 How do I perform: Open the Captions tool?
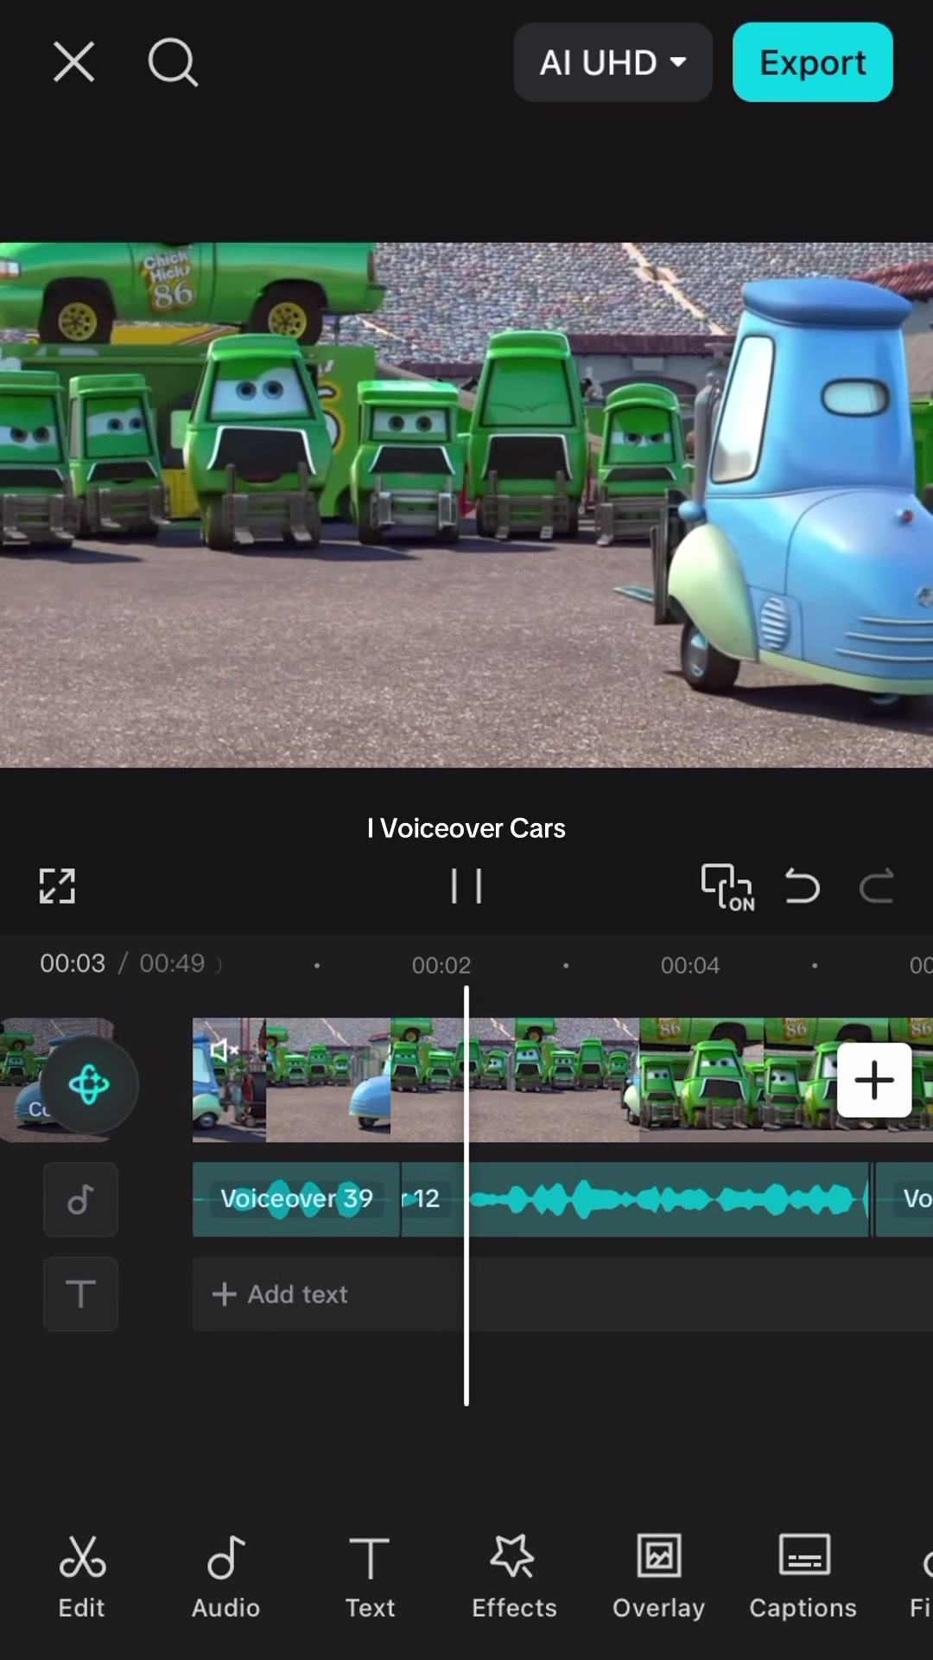point(803,1576)
